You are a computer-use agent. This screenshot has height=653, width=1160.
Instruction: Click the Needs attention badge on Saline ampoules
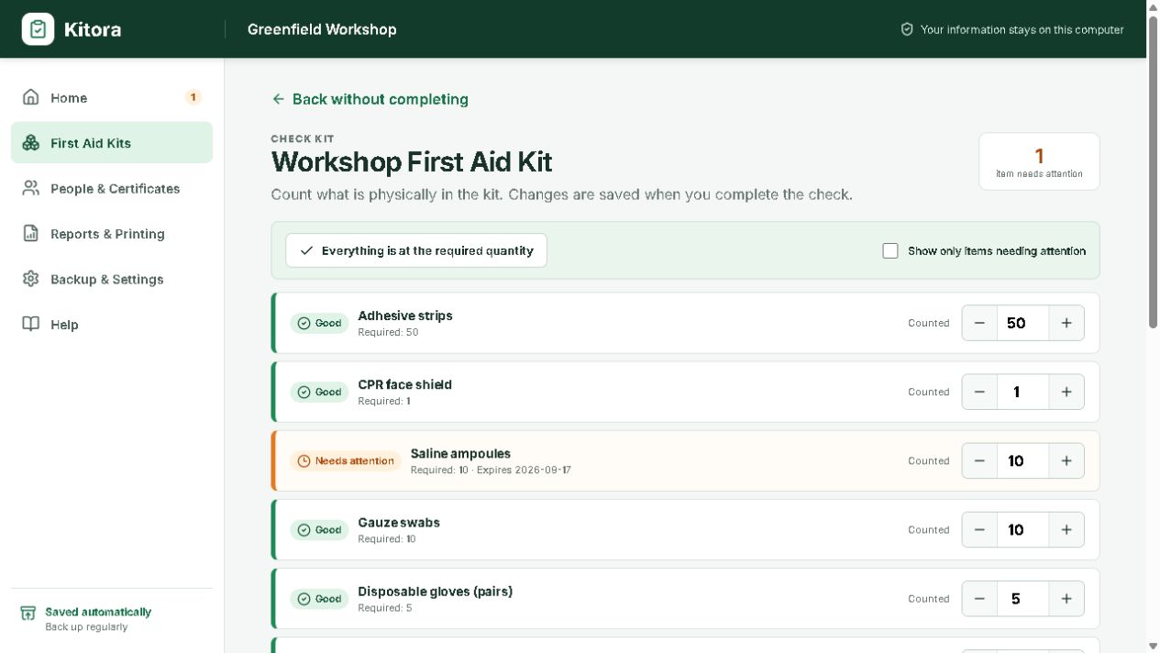(x=346, y=460)
